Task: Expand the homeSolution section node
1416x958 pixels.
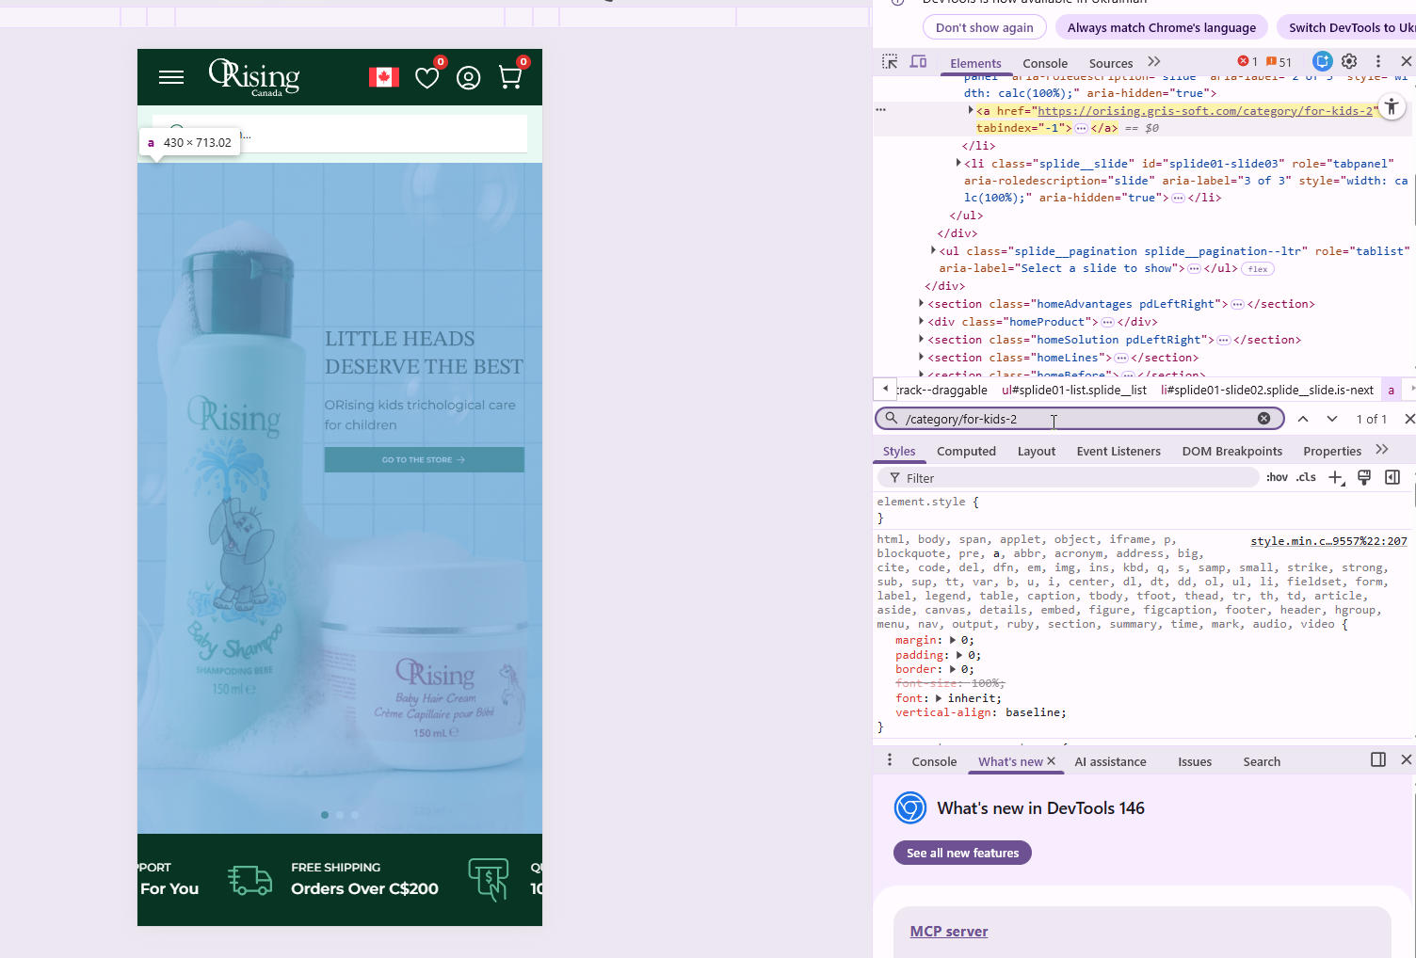Action: tap(922, 339)
